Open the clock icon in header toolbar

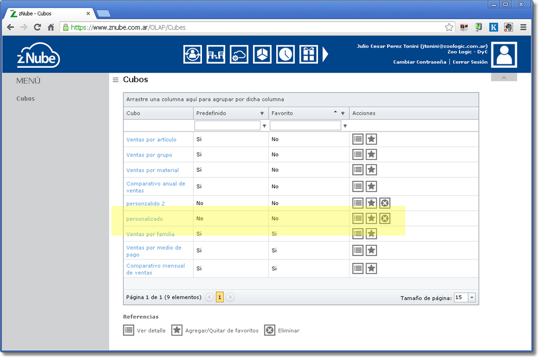[285, 54]
